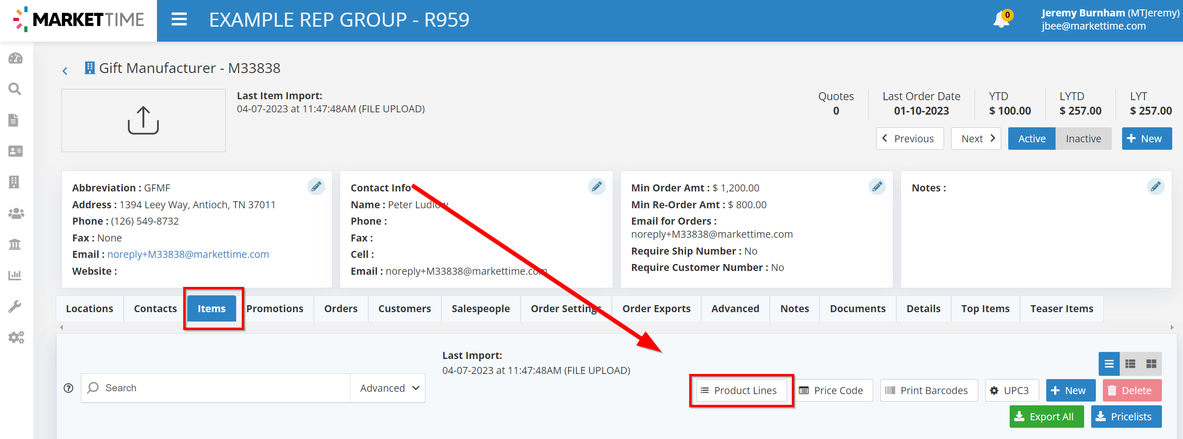Viewport: 1183px width, 439px height.
Task: Switch to compact list view
Action: [x=1109, y=364]
